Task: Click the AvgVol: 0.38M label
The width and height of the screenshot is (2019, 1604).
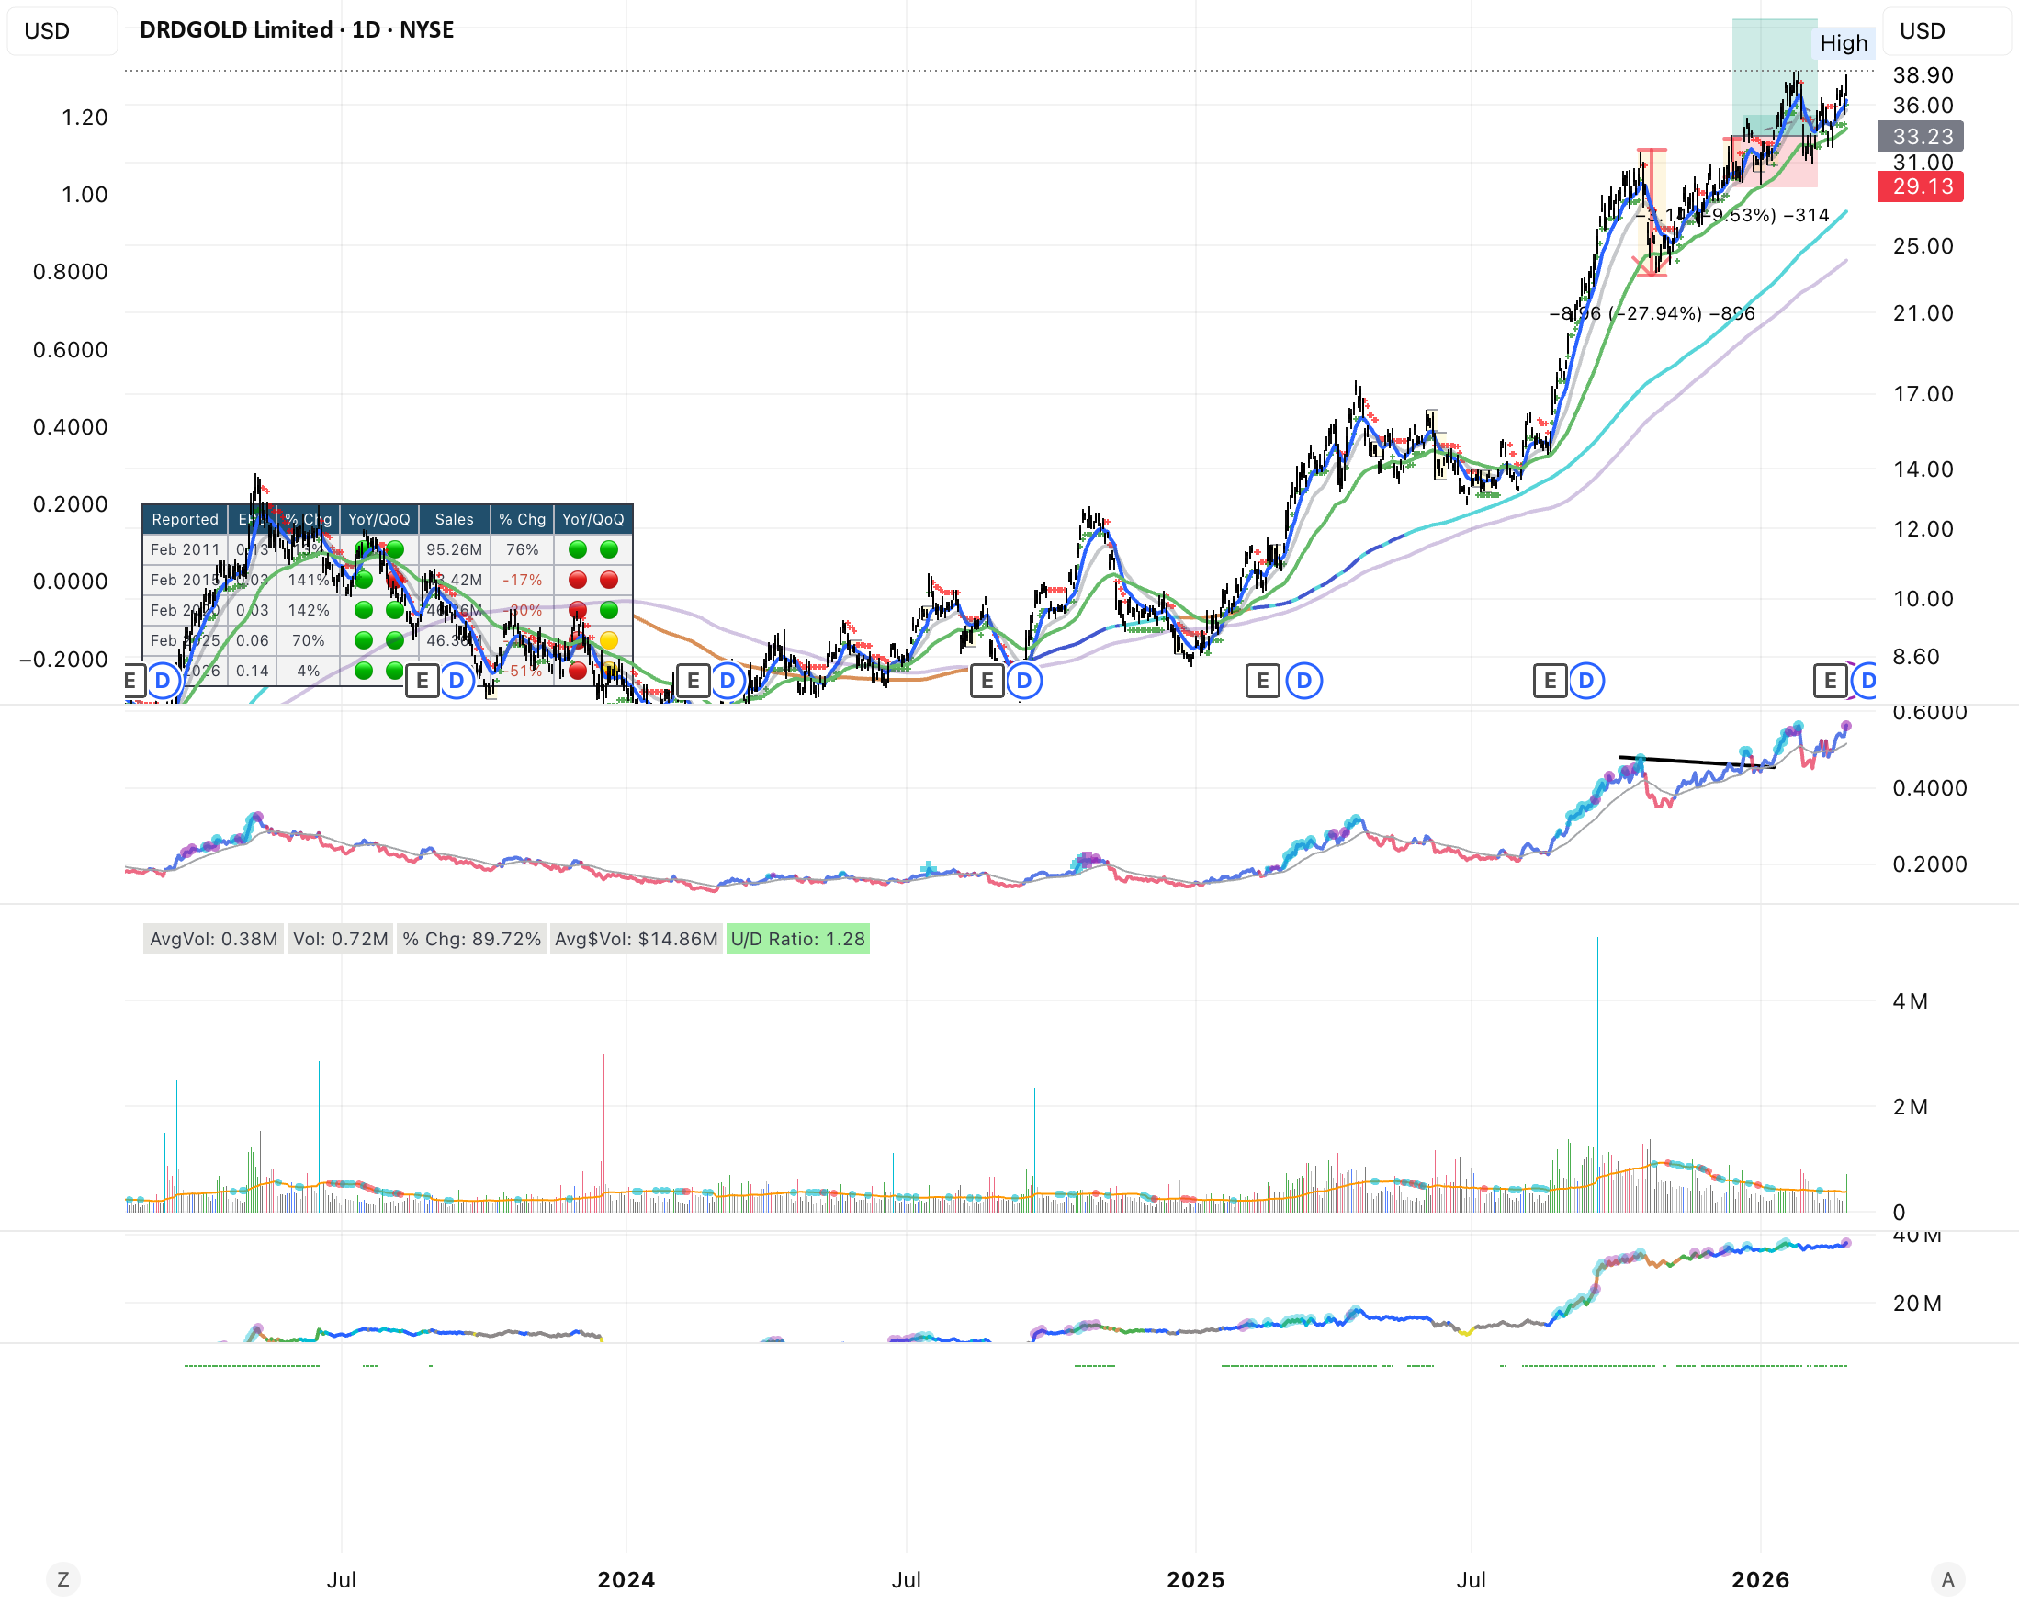Action: [213, 939]
